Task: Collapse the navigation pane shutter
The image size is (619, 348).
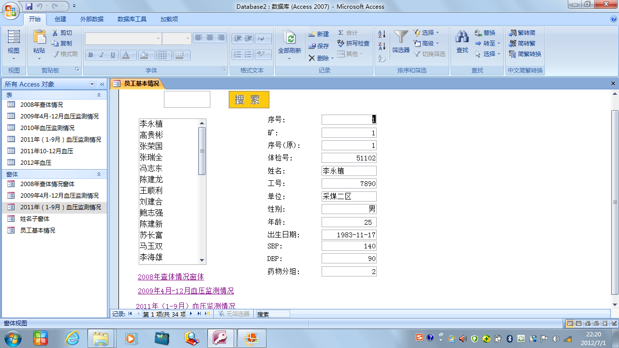Action: (x=102, y=84)
